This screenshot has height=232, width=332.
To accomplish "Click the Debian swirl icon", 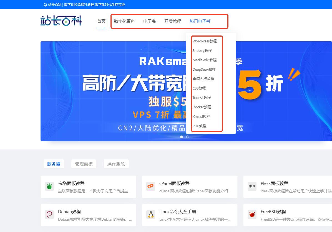I will pos(49,215).
